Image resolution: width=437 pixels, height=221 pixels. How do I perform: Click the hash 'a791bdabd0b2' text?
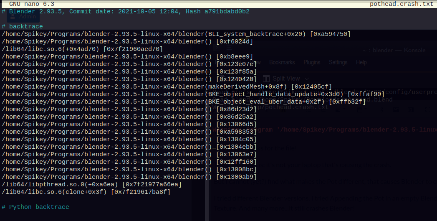coord(227,11)
